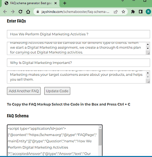Click the address bar URL

pos(75,12)
